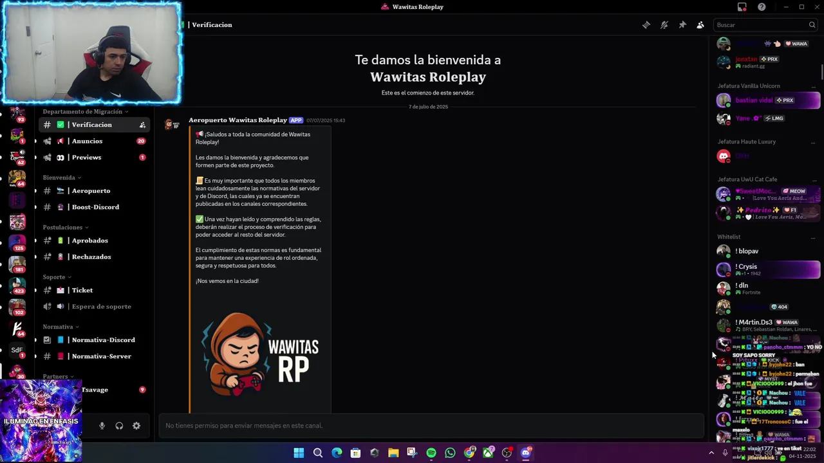Open the Windows Start menu

click(x=299, y=453)
